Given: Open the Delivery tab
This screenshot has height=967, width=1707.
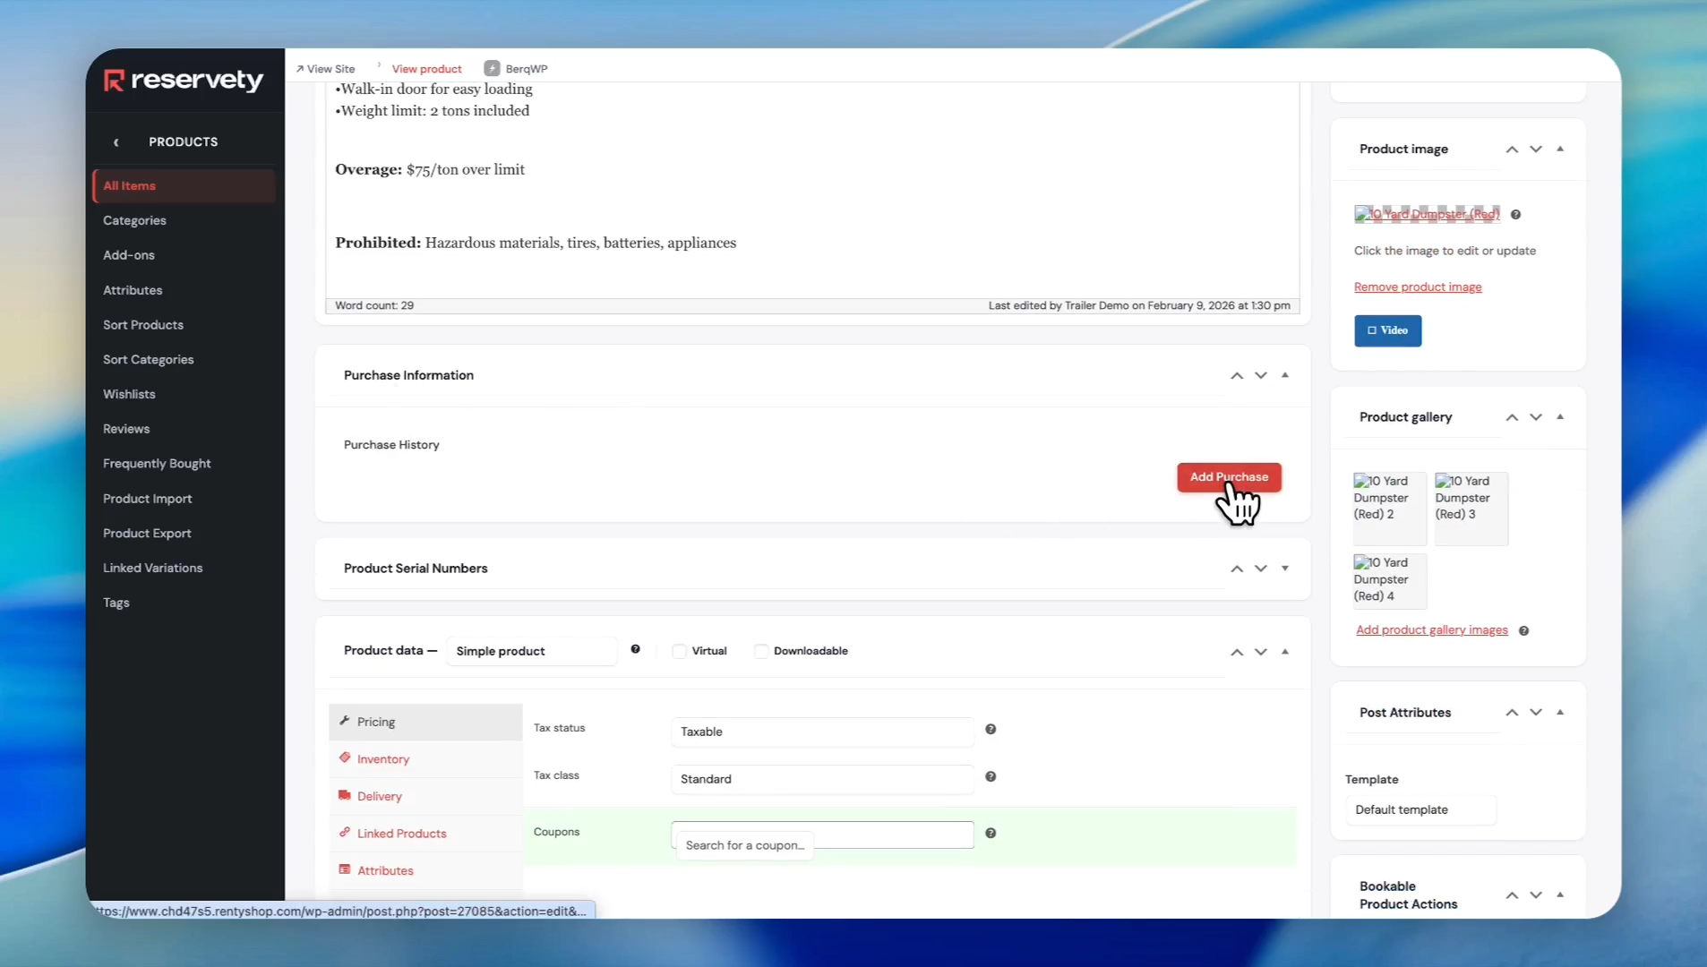Looking at the screenshot, I should click(x=425, y=796).
